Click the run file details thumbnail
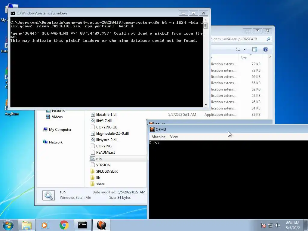308x231 pixels. 48,195
